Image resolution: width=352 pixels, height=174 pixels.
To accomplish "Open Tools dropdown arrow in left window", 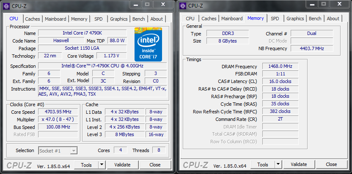I will tap(102, 165).
